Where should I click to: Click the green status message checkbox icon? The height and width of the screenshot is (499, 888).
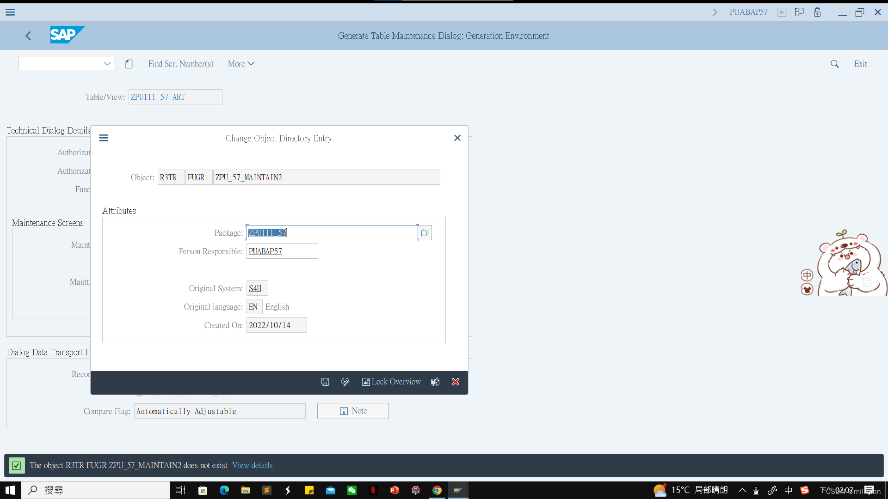point(17,465)
